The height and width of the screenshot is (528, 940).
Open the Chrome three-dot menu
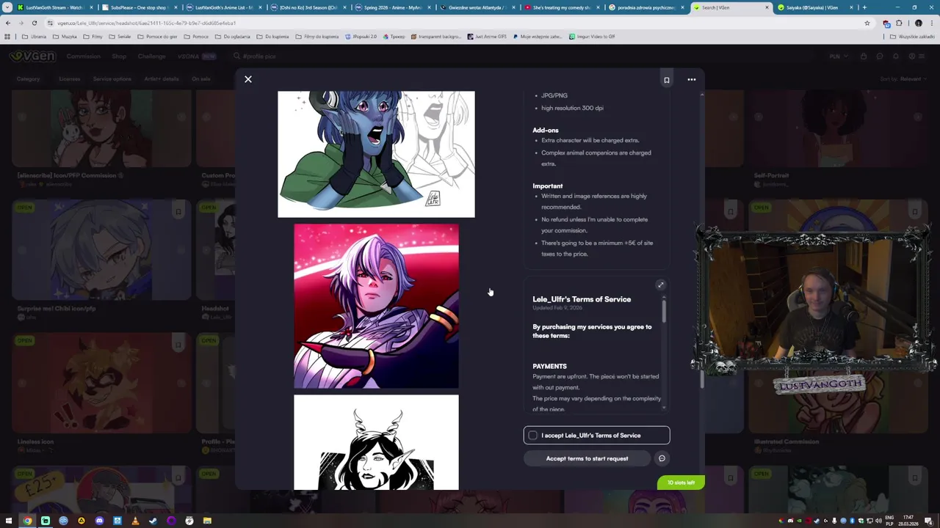[x=931, y=23]
